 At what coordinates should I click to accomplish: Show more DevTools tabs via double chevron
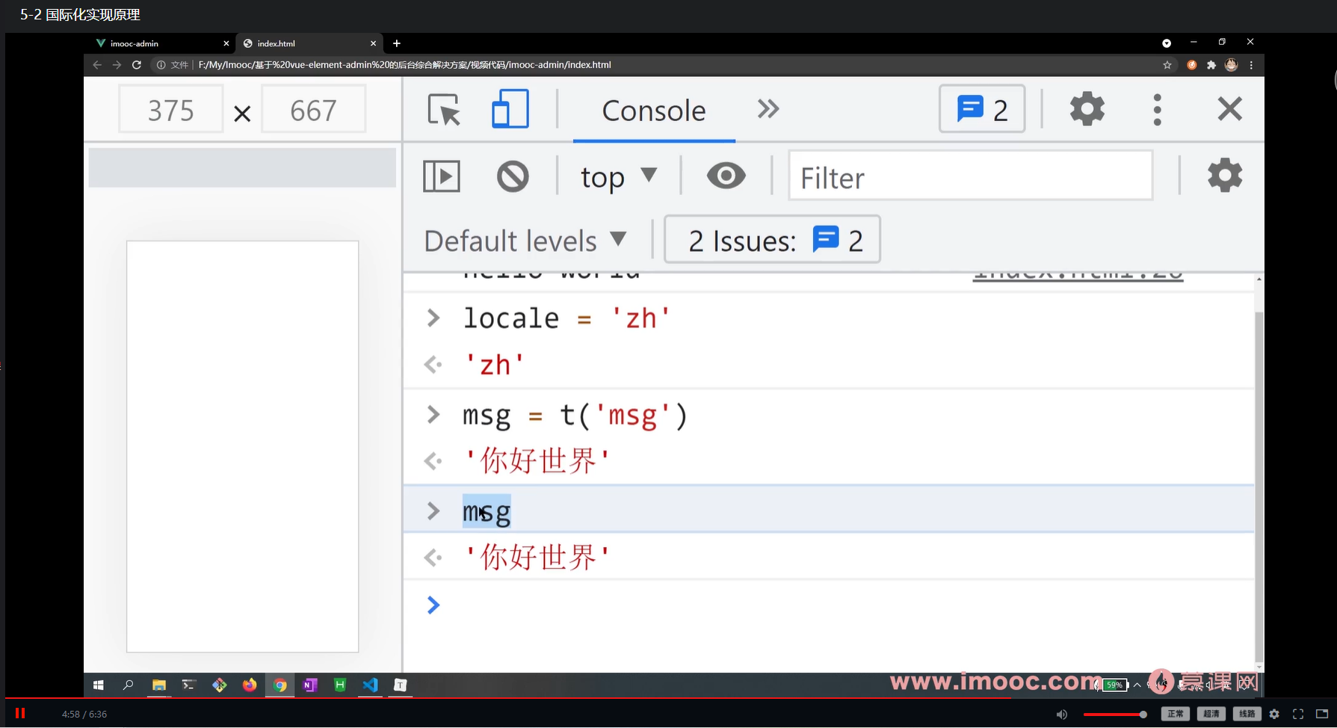point(768,109)
